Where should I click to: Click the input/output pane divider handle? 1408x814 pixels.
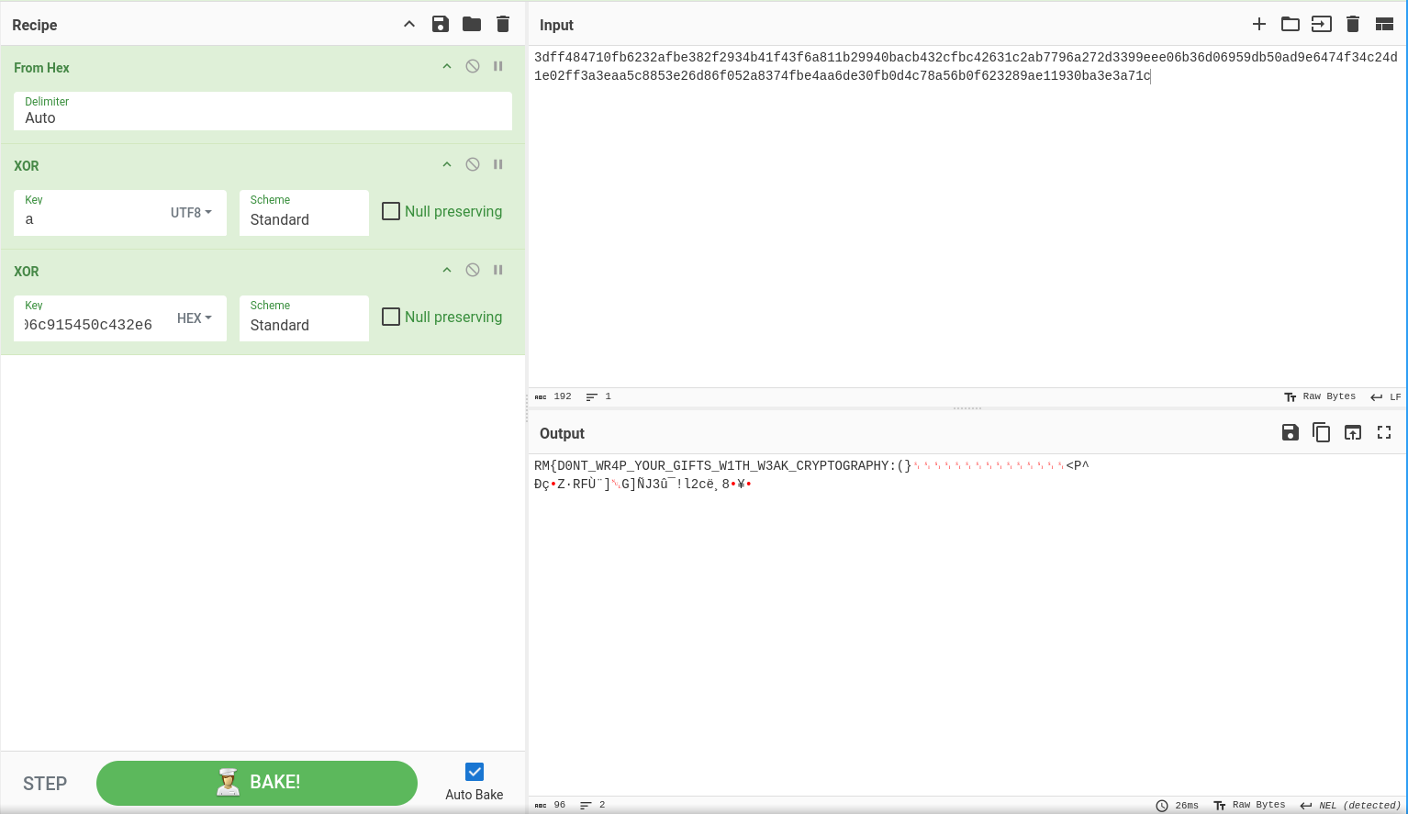click(x=967, y=407)
